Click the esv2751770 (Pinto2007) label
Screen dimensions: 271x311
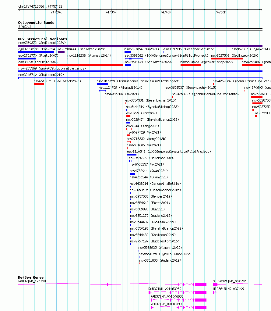tap(38, 55)
